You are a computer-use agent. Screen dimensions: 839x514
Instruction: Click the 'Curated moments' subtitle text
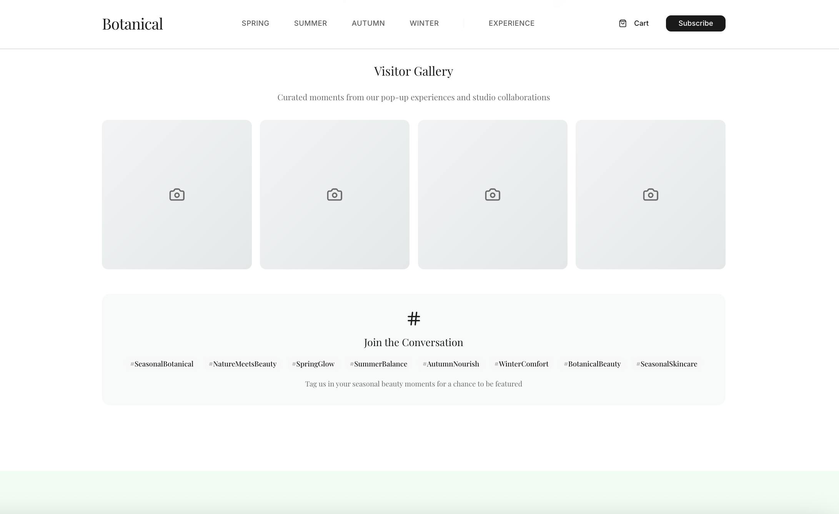click(x=414, y=97)
